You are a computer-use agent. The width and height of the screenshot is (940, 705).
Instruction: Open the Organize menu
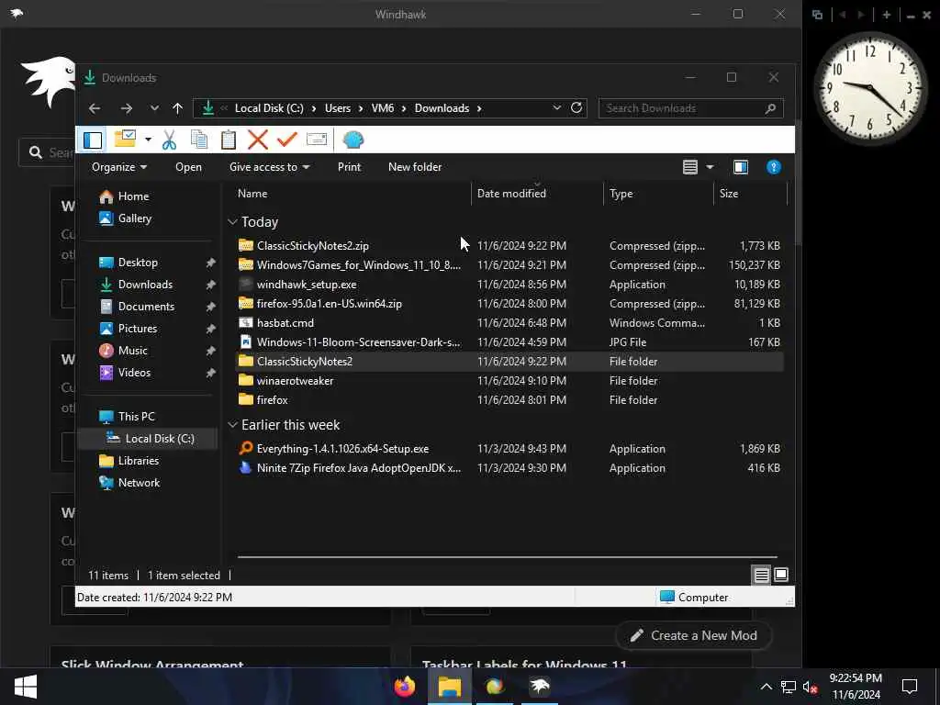pyautogui.click(x=119, y=167)
